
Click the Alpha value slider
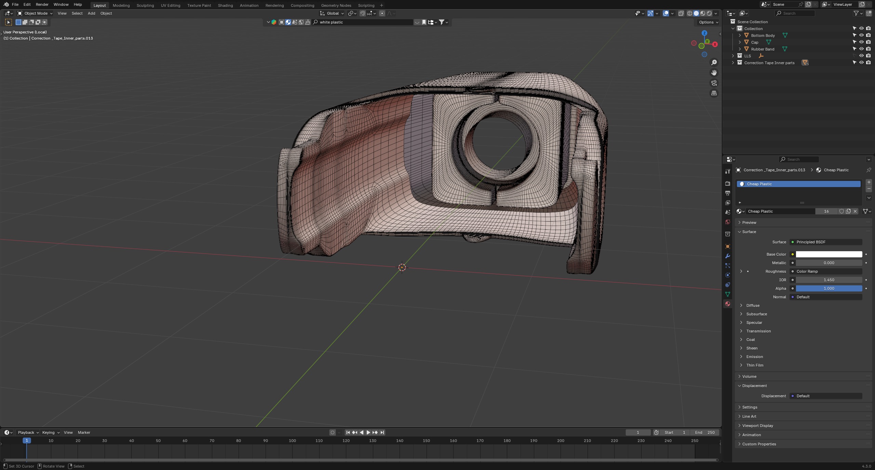(829, 288)
